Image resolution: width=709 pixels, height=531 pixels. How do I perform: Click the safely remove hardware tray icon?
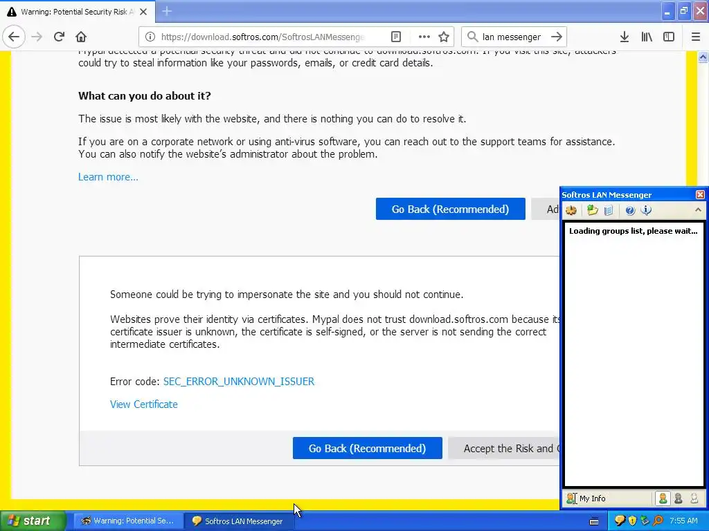tap(645, 521)
